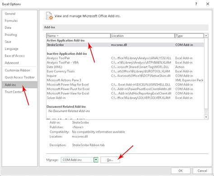Select the Add-ins category

pos(20,85)
